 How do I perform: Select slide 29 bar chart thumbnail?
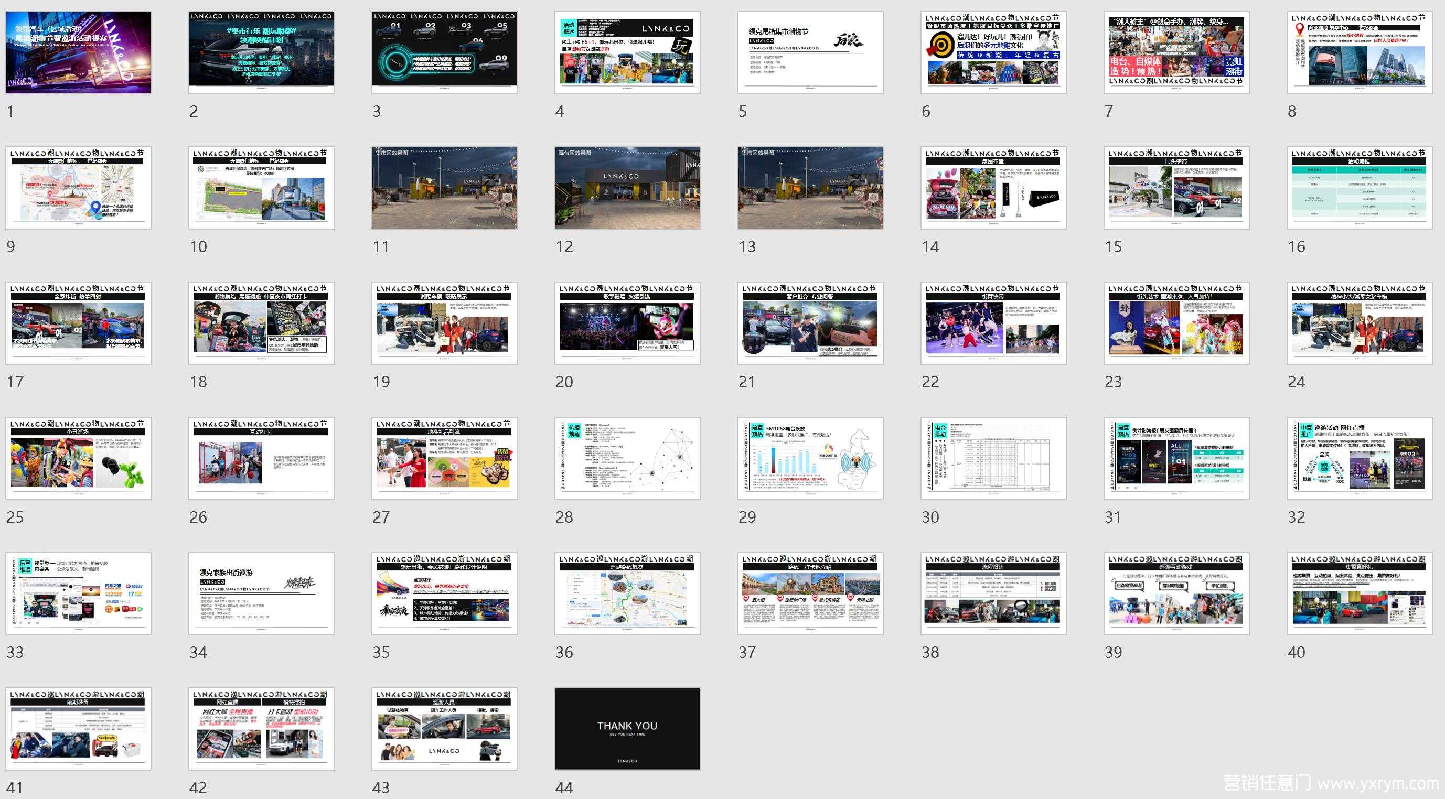click(810, 458)
